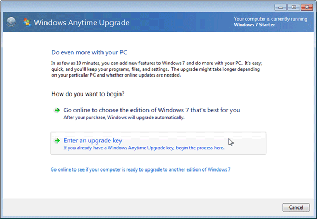This screenshot has height=219, width=317.
Task: Click subtitle After your purchase, Windows will upgrade
Action: (124, 118)
